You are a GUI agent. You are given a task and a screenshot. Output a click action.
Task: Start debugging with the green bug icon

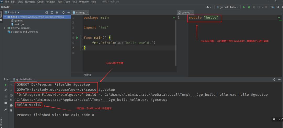coord(249,7)
